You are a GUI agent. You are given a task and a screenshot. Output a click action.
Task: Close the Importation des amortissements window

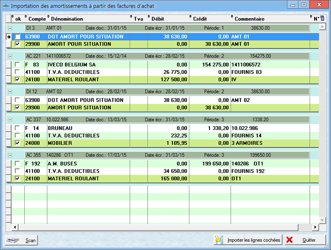[x=319, y=5]
